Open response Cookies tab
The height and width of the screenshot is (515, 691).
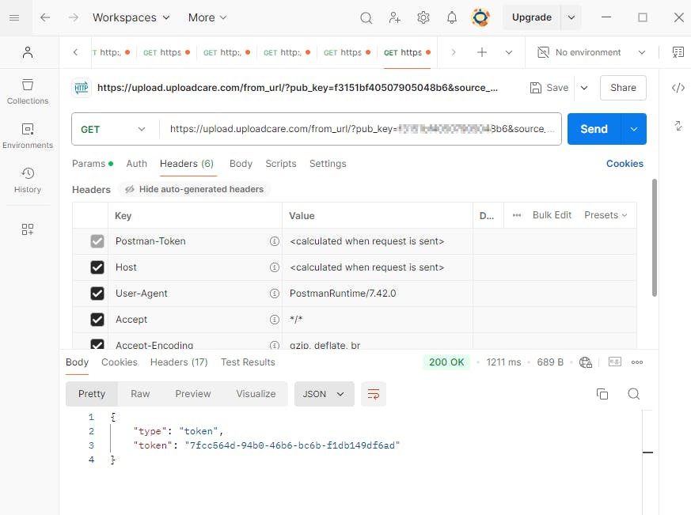[120, 362]
